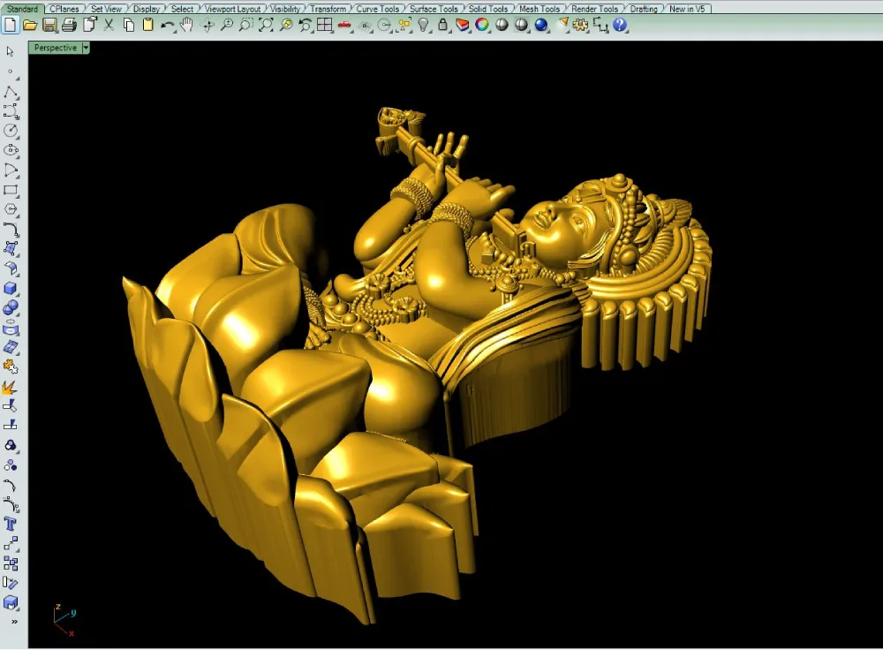This screenshot has height=650, width=883.
Task: Select the Rotate View tool
Action: pos(208,25)
